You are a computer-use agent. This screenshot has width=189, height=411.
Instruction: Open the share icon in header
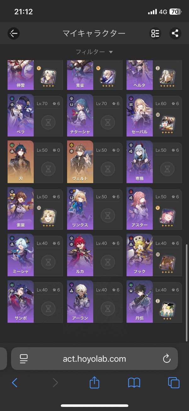coord(175,33)
